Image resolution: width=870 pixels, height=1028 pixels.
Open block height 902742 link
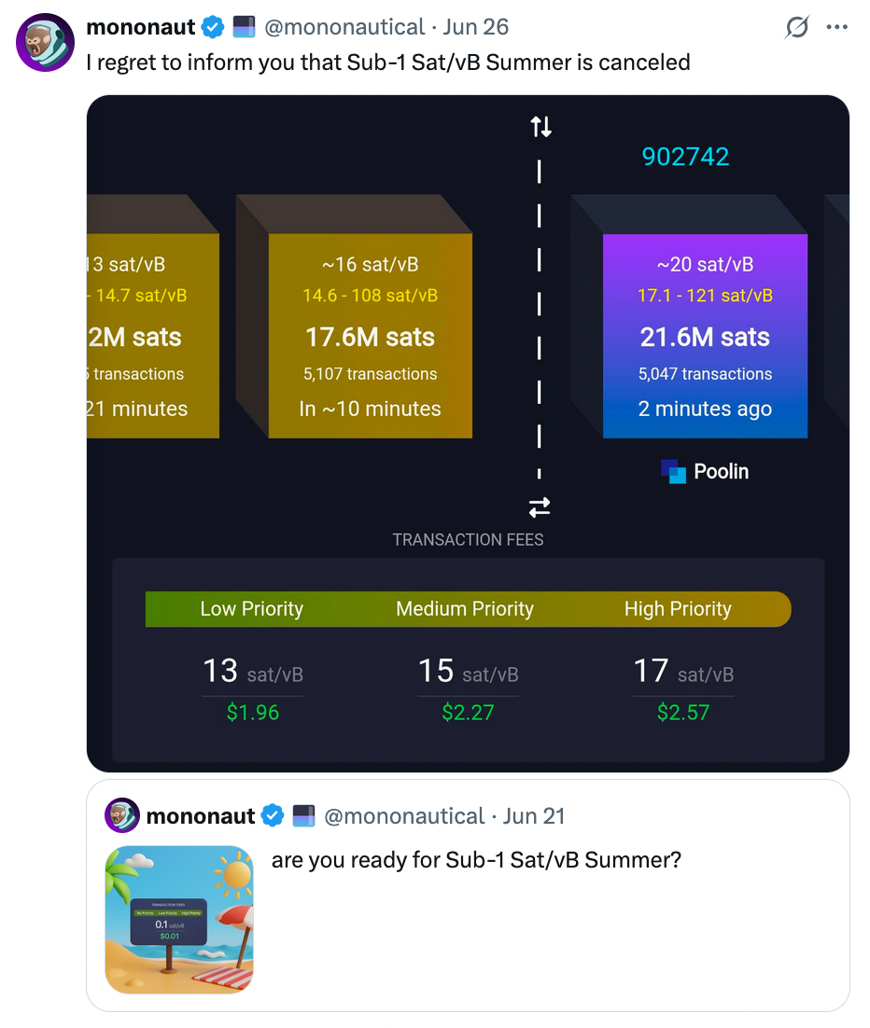(685, 157)
